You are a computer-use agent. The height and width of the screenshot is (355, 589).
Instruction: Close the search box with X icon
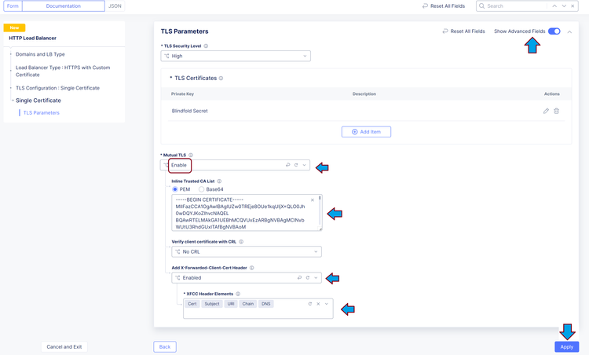[x=573, y=6]
